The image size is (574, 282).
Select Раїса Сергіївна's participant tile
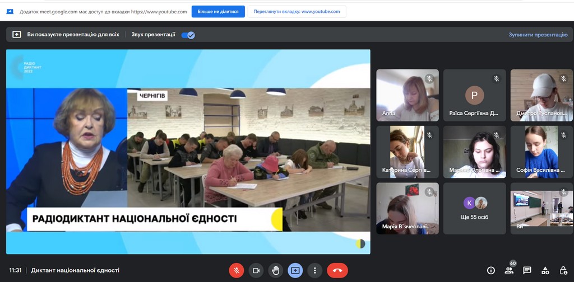(x=474, y=95)
